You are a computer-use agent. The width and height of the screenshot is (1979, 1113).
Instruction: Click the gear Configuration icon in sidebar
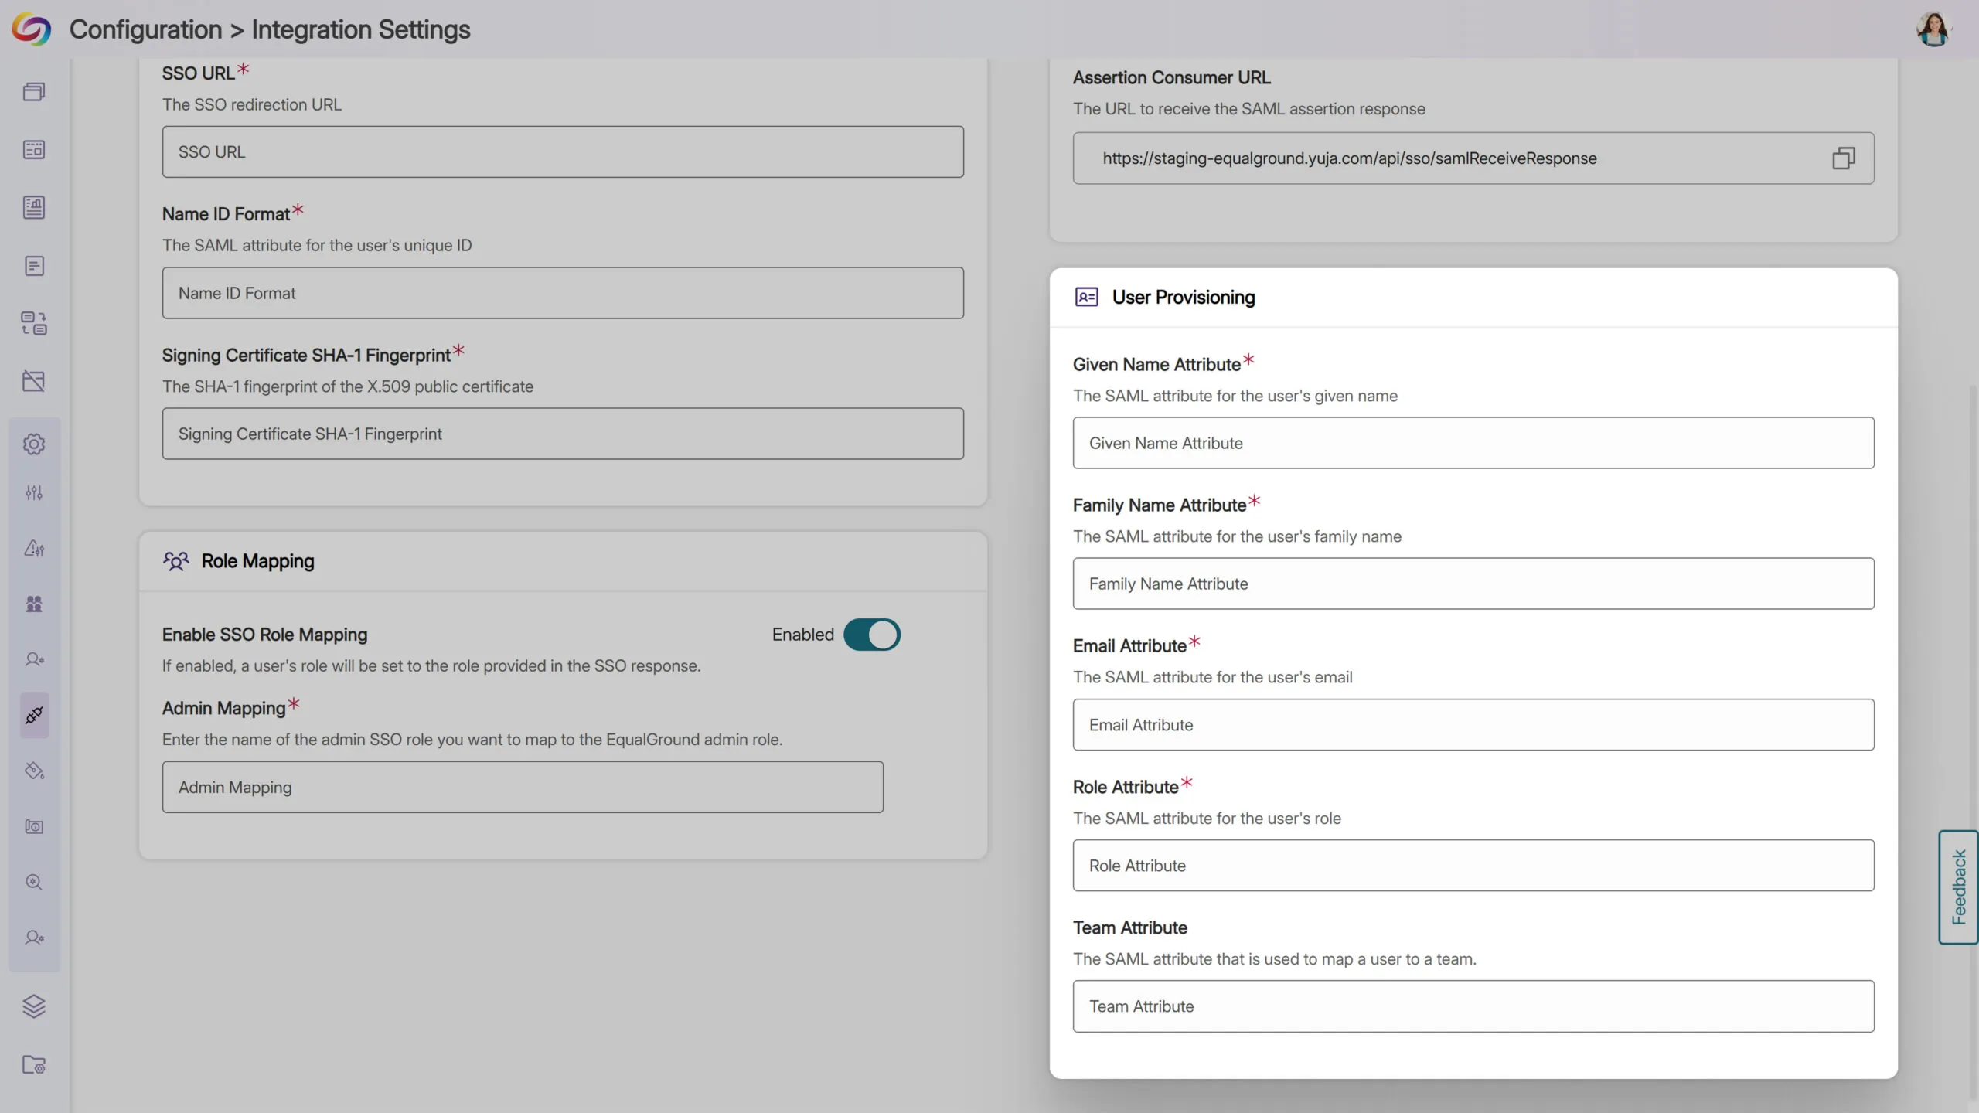pos(34,444)
